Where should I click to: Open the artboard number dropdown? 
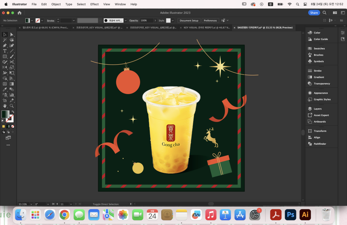(71, 204)
